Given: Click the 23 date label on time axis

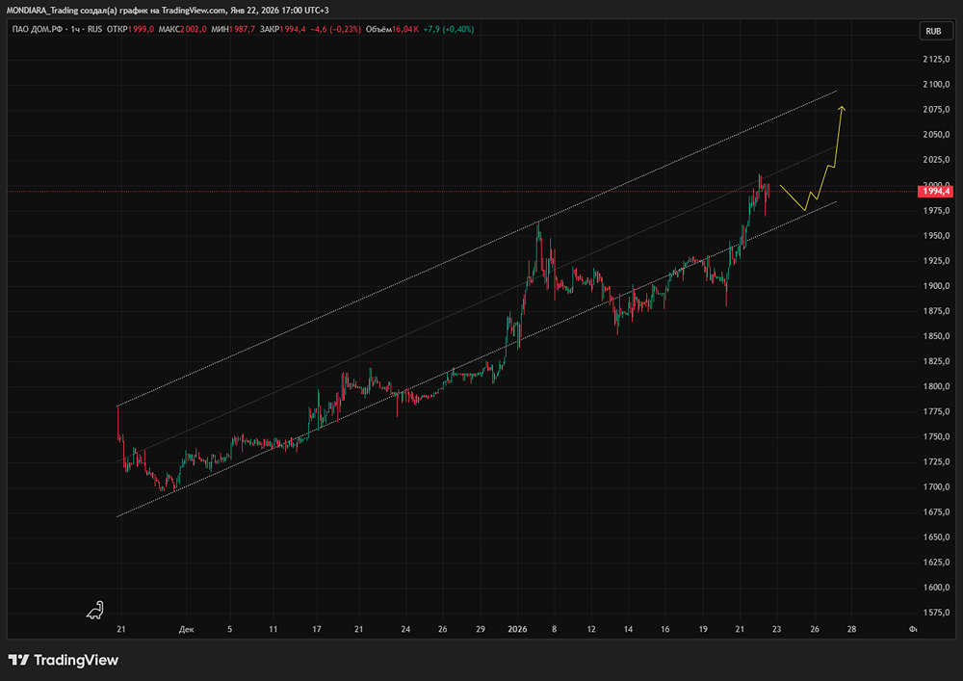Looking at the screenshot, I should [777, 629].
